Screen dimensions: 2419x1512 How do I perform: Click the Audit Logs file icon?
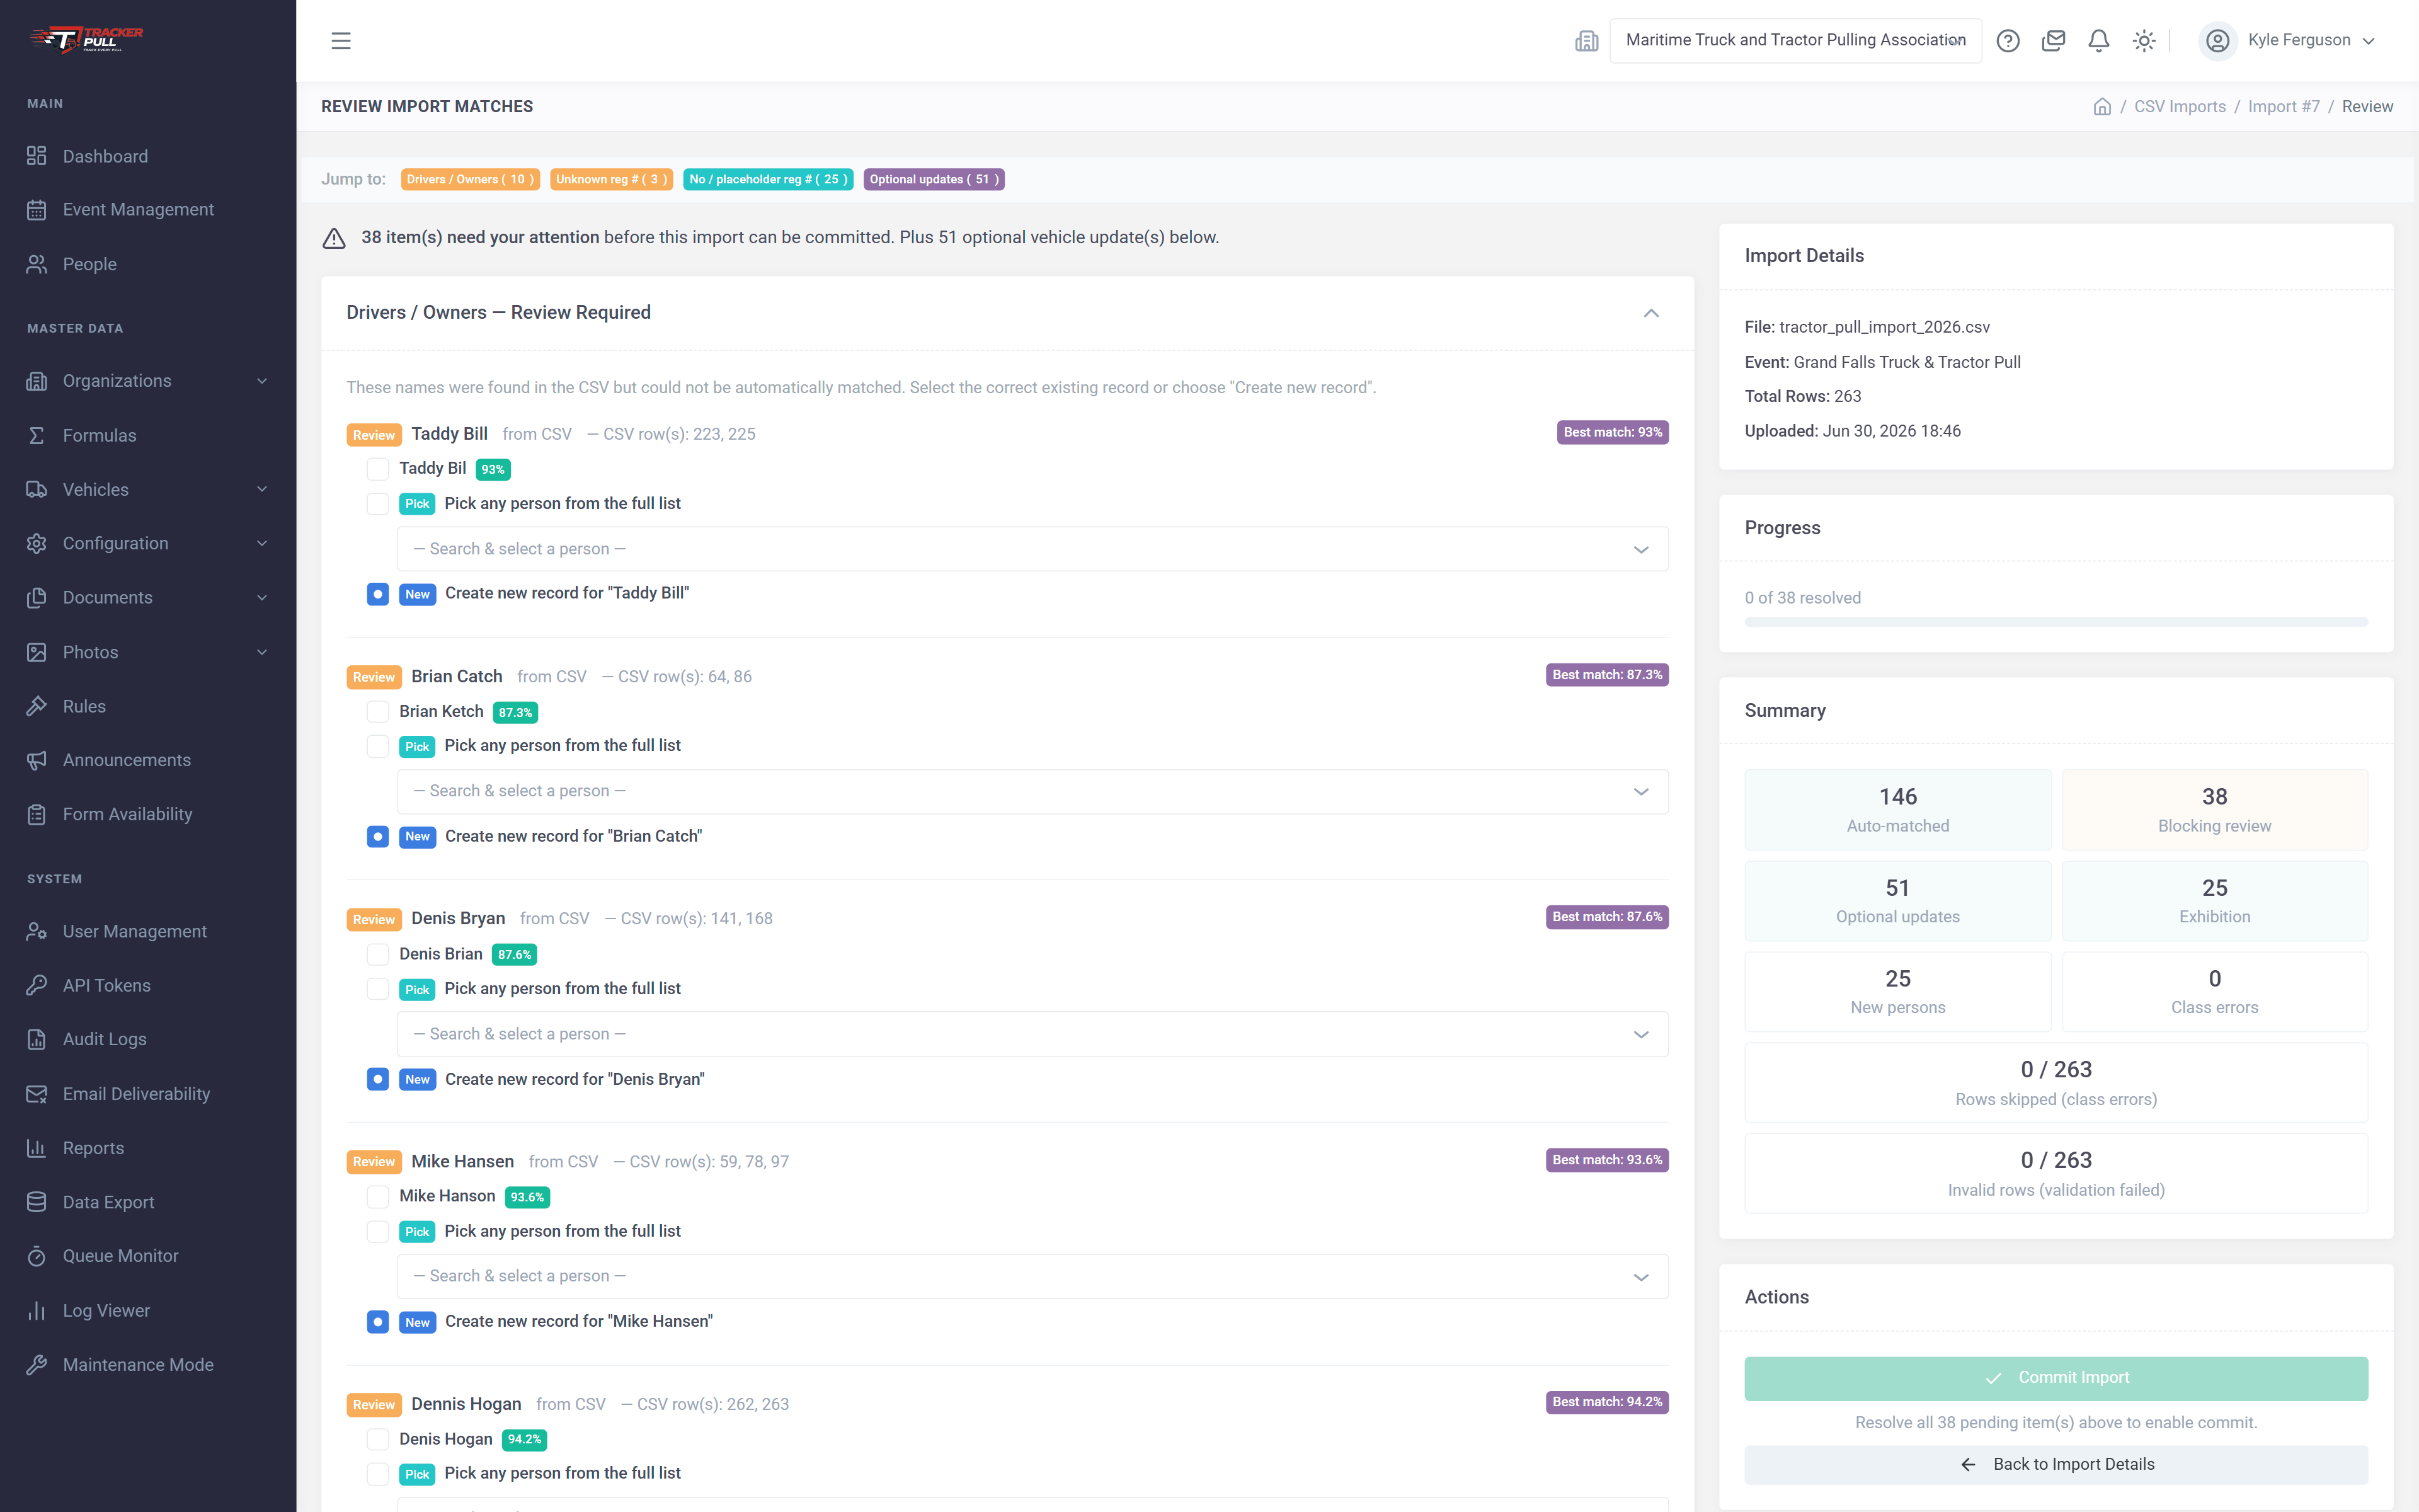(37, 1039)
